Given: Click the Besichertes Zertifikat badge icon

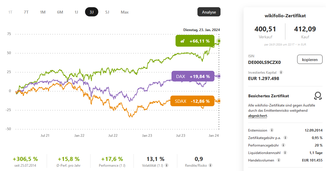Looking at the screenshot, I should [318, 96].
